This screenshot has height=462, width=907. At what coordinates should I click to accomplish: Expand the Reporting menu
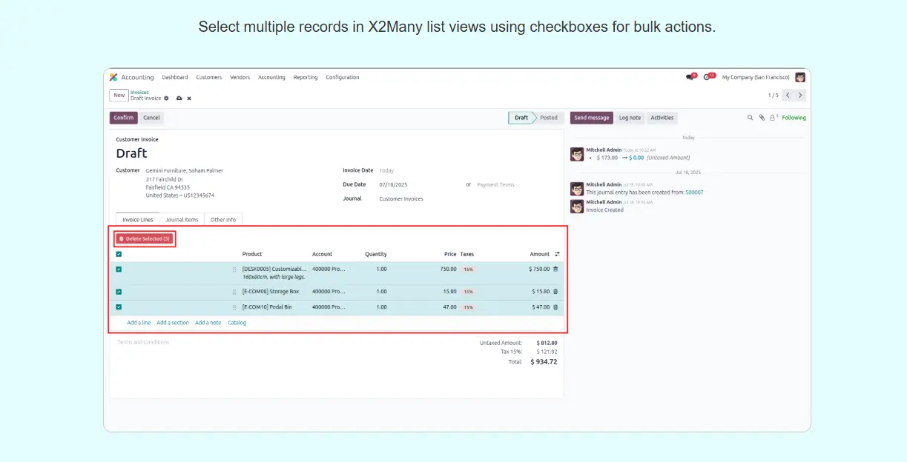[305, 77]
